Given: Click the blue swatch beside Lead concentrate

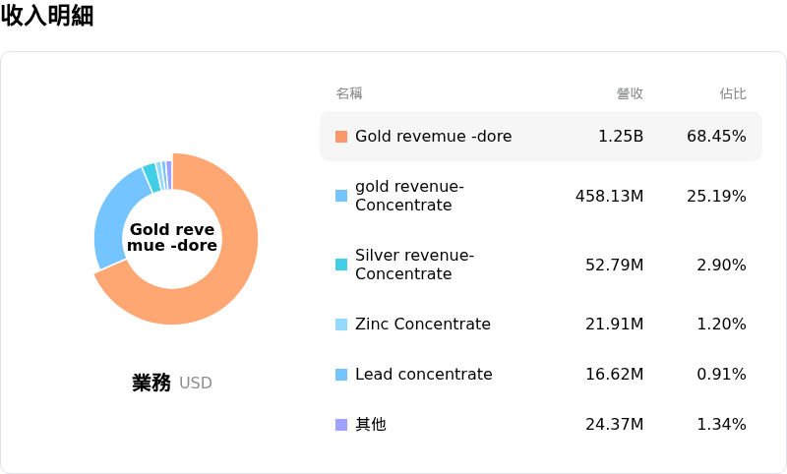Looking at the screenshot, I should 341,374.
